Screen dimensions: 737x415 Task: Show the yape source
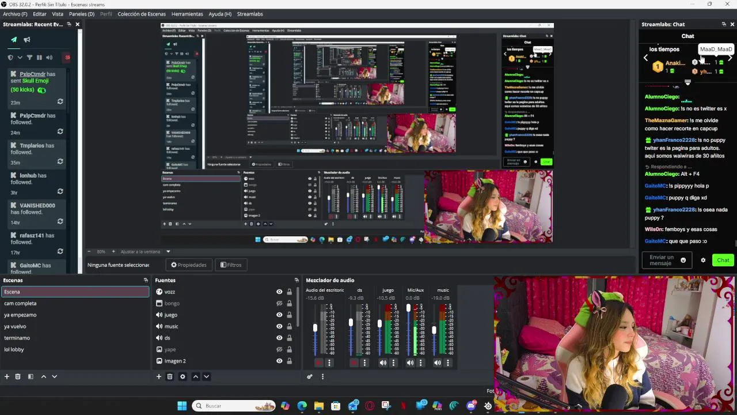pos(279,349)
